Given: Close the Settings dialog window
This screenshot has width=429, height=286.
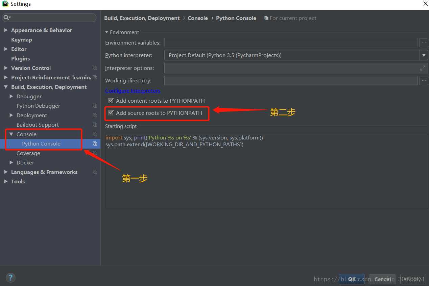Looking at the screenshot, I should coord(425,4).
